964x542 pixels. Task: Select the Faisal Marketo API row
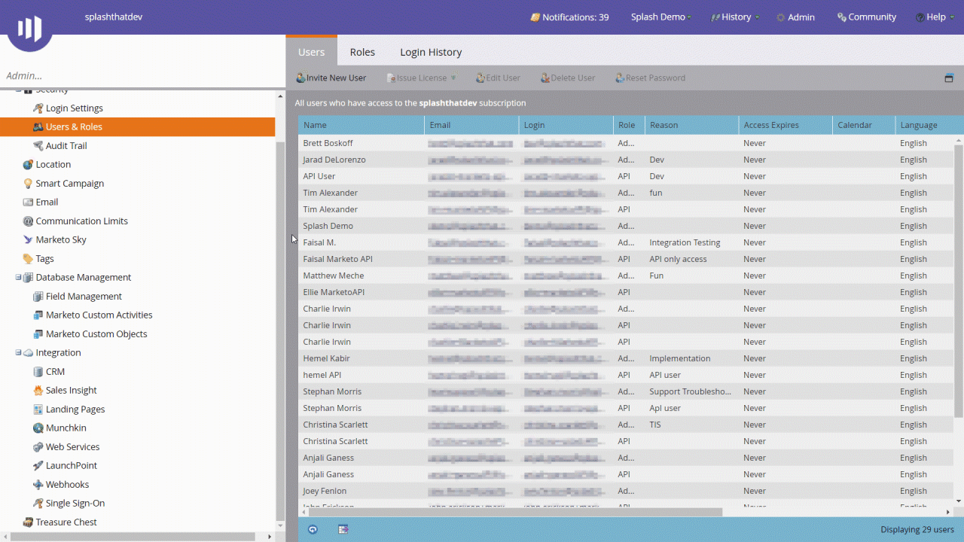(626, 259)
